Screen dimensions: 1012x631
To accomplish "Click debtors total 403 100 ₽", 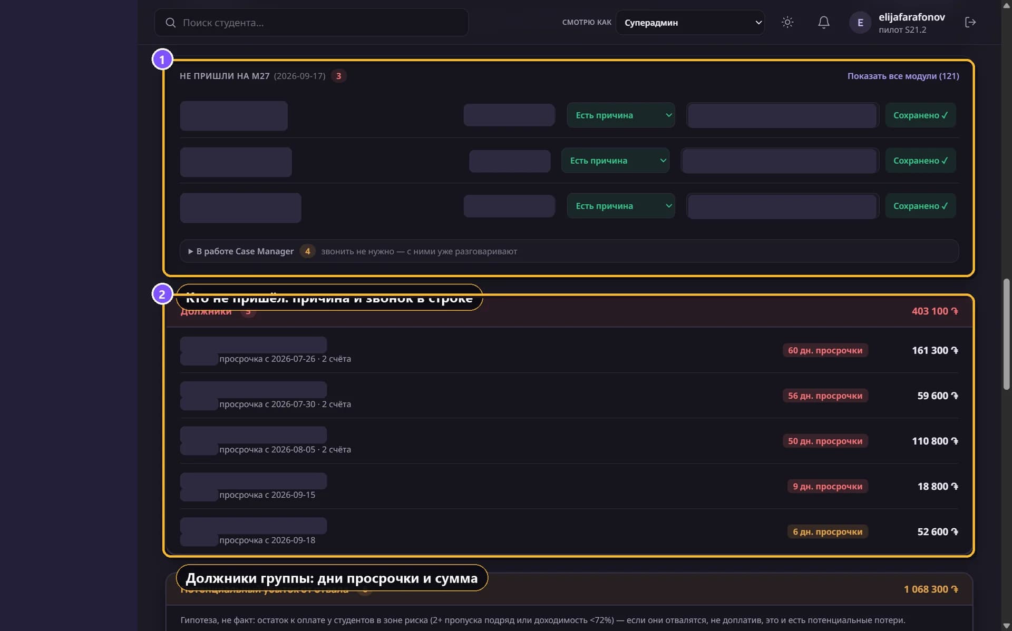I will tap(935, 311).
